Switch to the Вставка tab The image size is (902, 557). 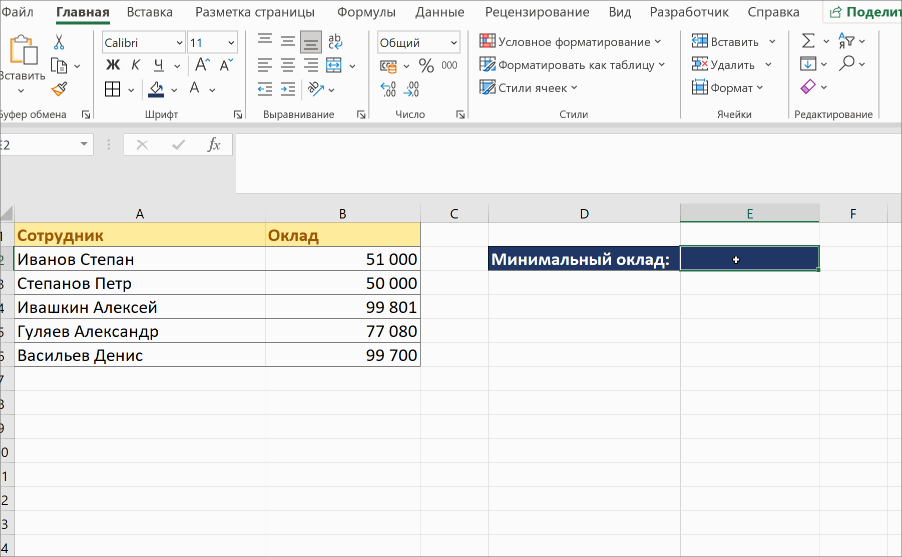click(x=150, y=12)
